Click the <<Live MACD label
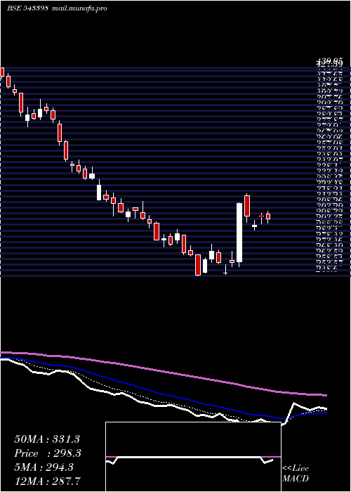 pyautogui.click(x=296, y=474)
